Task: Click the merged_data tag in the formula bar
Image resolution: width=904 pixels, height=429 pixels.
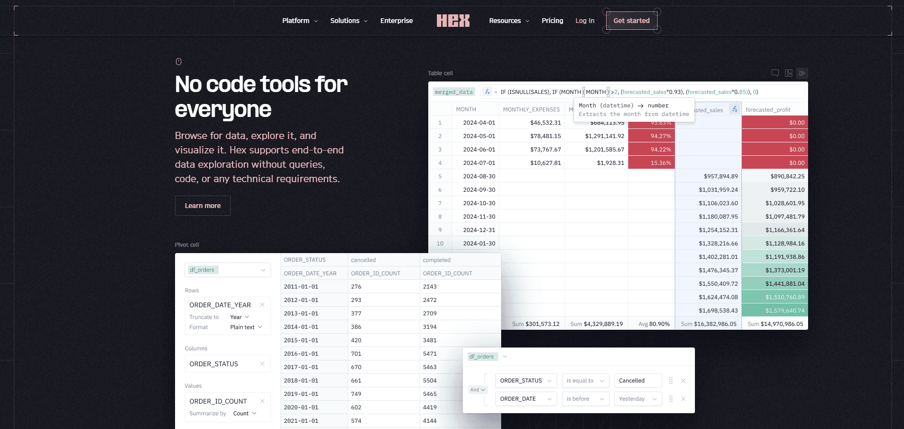Action: (x=454, y=92)
